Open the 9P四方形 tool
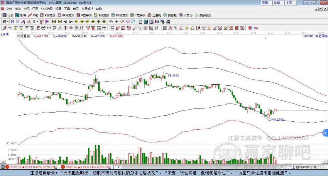The image size is (328, 176). point(66,15)
